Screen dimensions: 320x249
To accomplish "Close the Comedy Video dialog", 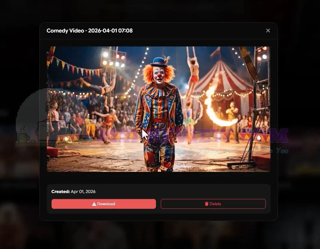I will (268, 31).
